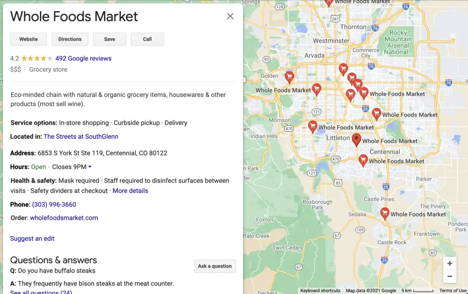Click the Arvada map label
The height and width of the screenshot is (294, 468).
pos(314,55)
